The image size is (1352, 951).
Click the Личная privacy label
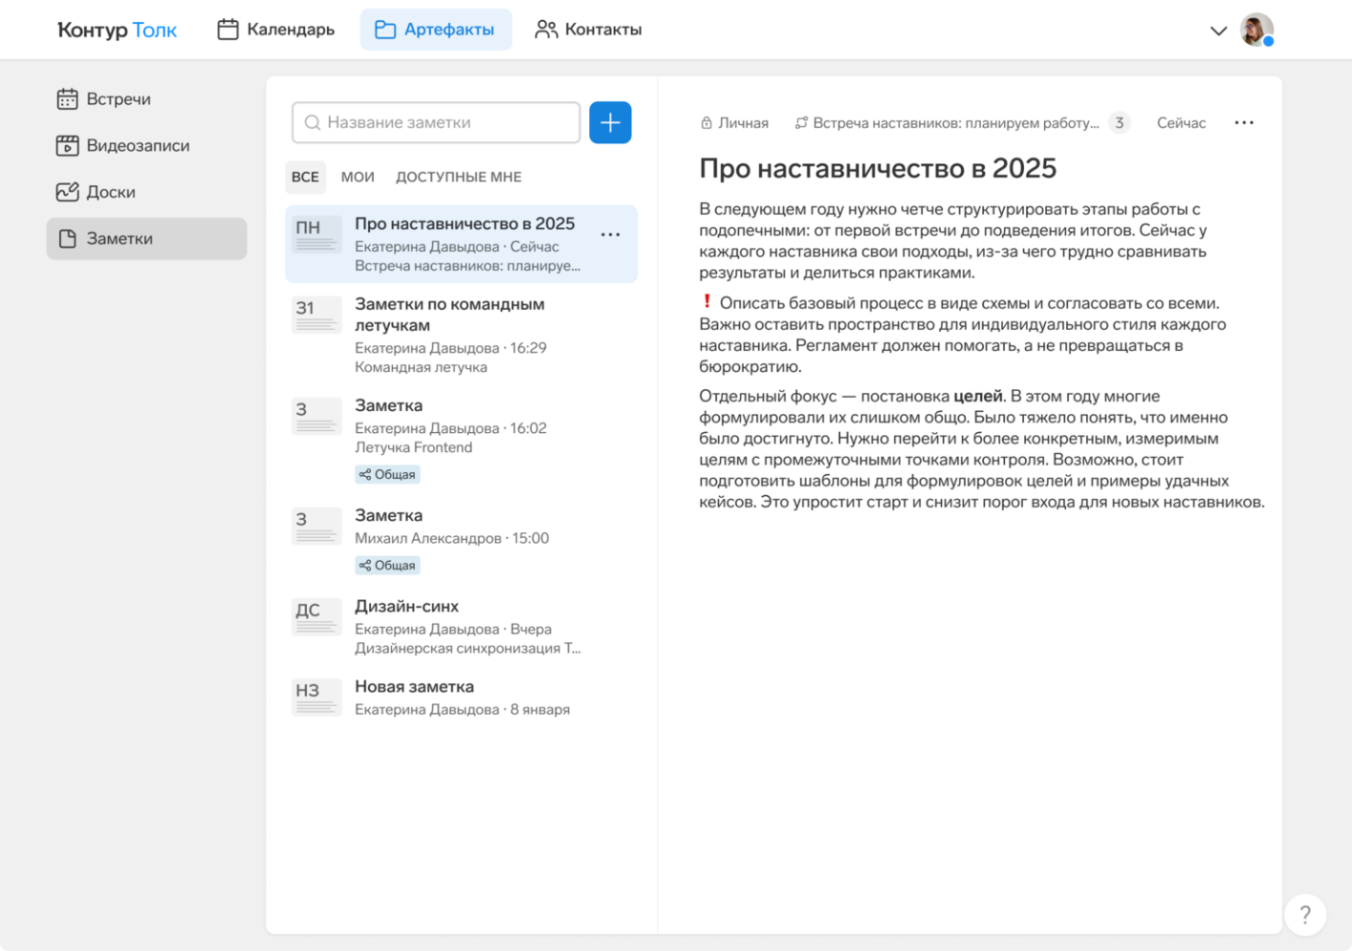pos(734,123)
